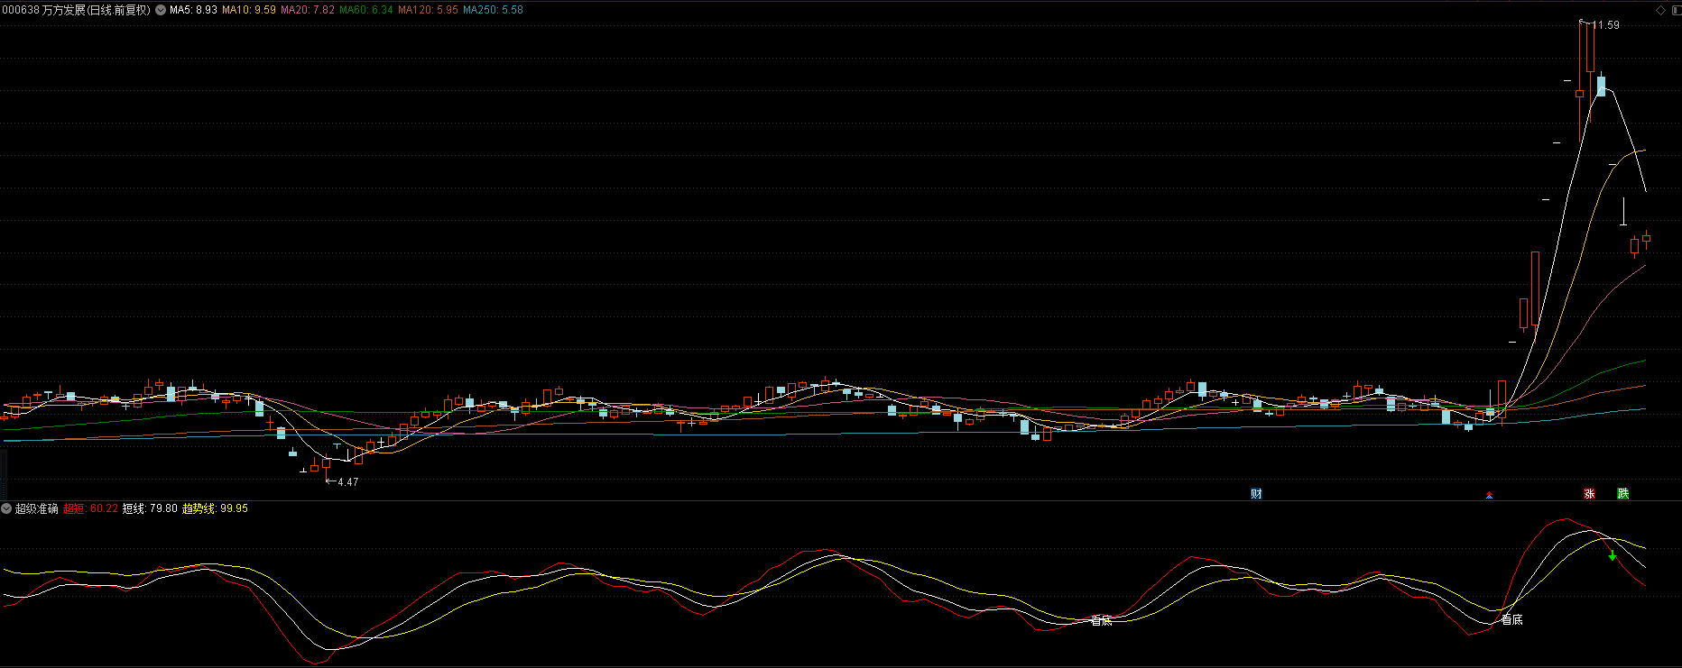This screenshot has height=668, width=1682.
Task: Click the MA10: 9.59 label
Action: [249, 10]
